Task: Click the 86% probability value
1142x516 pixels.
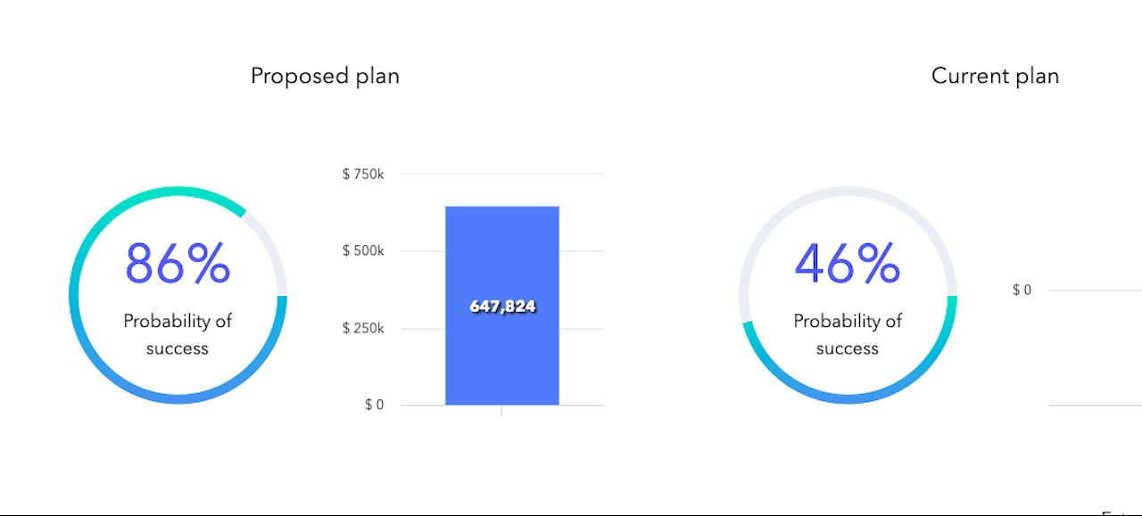Action: (178, 264)
